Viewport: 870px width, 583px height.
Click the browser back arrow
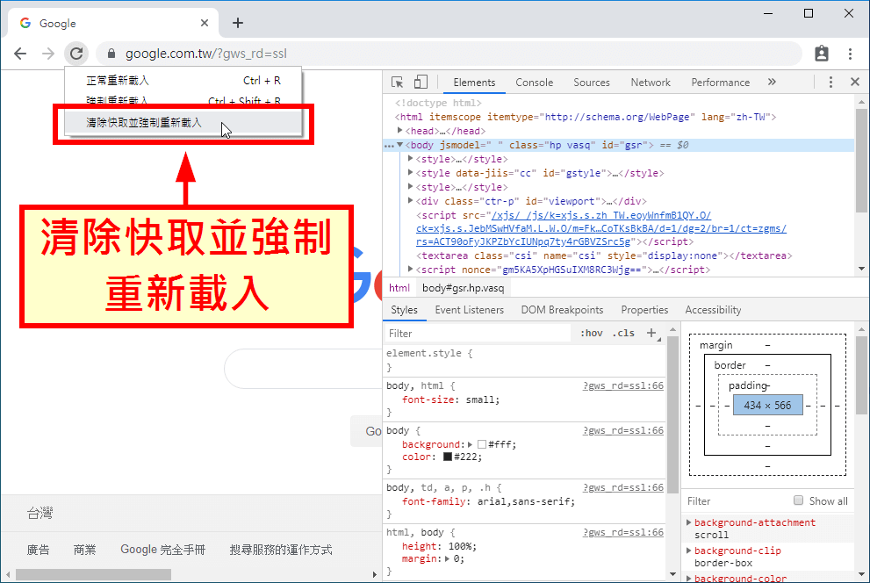pyautogui.click(x=20, y=54)
